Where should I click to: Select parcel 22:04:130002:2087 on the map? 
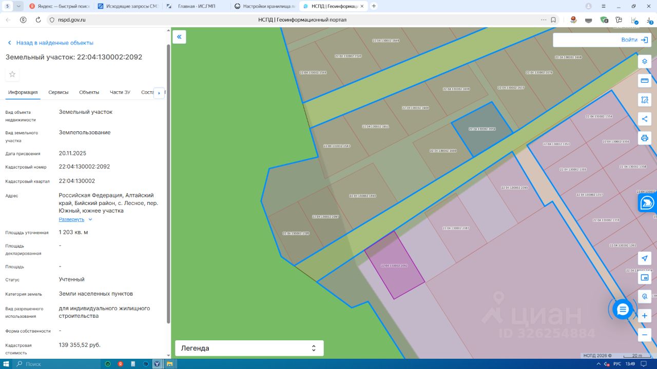[x=456, y=228]
